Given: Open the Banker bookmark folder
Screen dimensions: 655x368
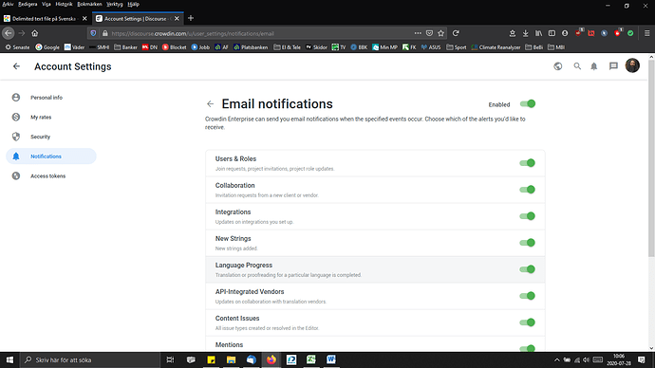Looking at the screenshot, I should (x=125, y=47).
